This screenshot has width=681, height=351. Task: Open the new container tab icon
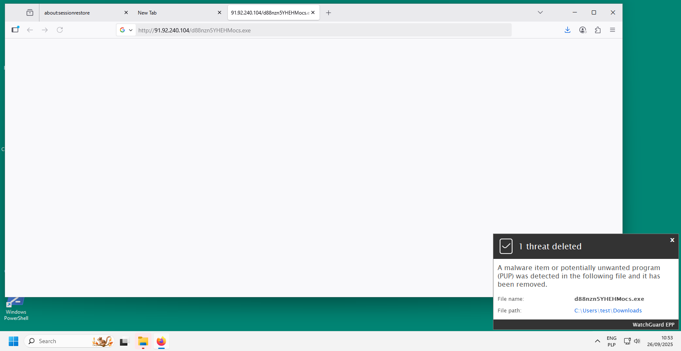coord(15,30)
